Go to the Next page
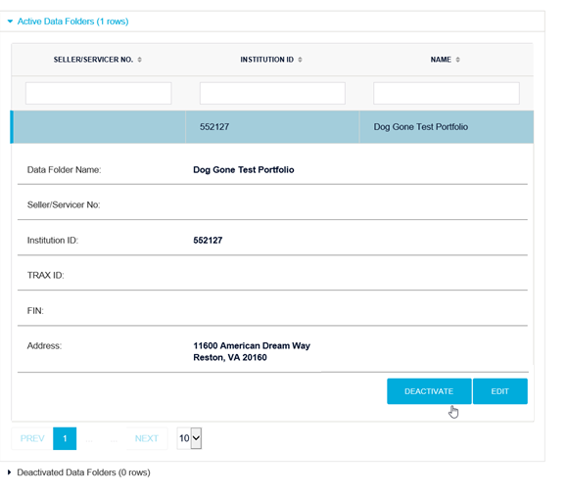Image resolution: width=568 pixels, height=494 pixels. click(147, 438)
